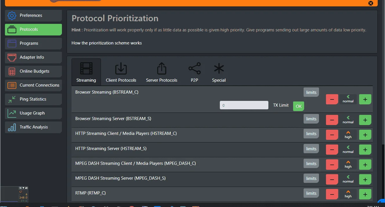The height and width of the screenshot is (207, 385).
Task: Select 'HTTP Streaming Server (HSTREAM_S)' label
Action: click(111, 149)
